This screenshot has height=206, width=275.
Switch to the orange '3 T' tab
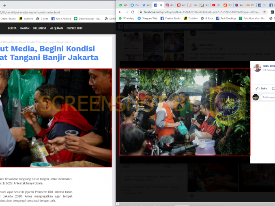(x=228, y=5)
